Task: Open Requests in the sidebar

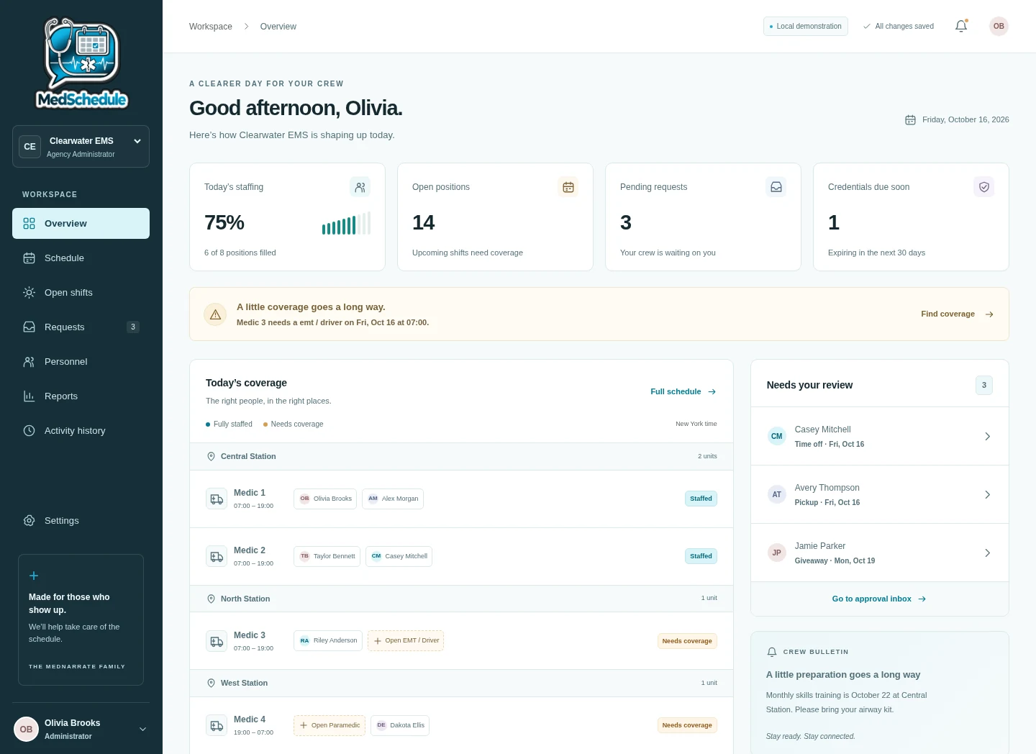Action: click(x=81, y=327)
